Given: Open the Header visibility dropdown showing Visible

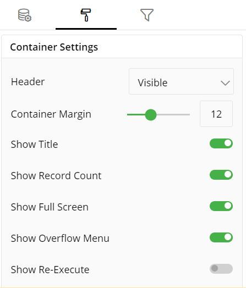Looking at the screenshot, I should click(x=181, y=81).
